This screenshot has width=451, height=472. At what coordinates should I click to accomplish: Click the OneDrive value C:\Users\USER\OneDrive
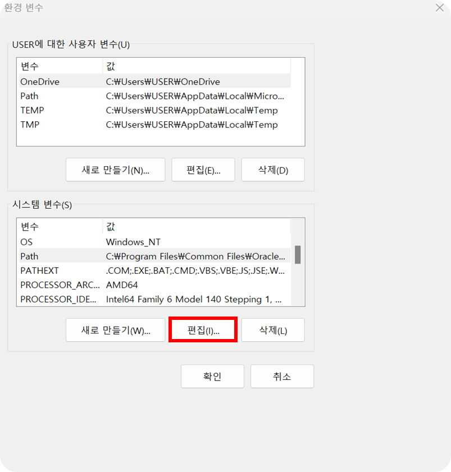[163, 81]
